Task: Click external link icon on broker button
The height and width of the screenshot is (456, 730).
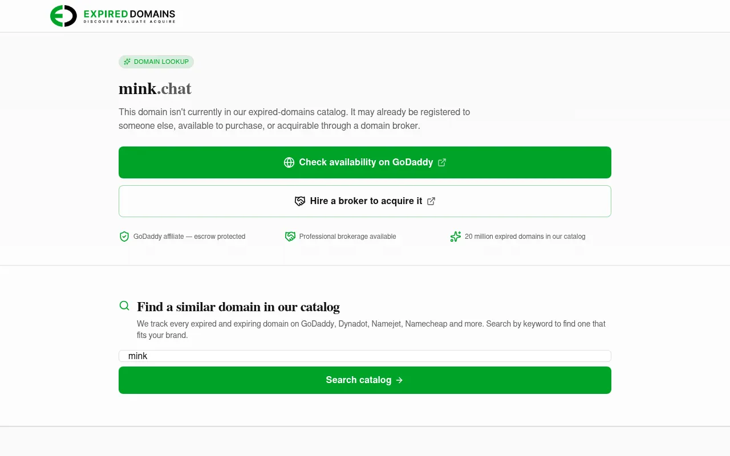Action: (431, 201)
